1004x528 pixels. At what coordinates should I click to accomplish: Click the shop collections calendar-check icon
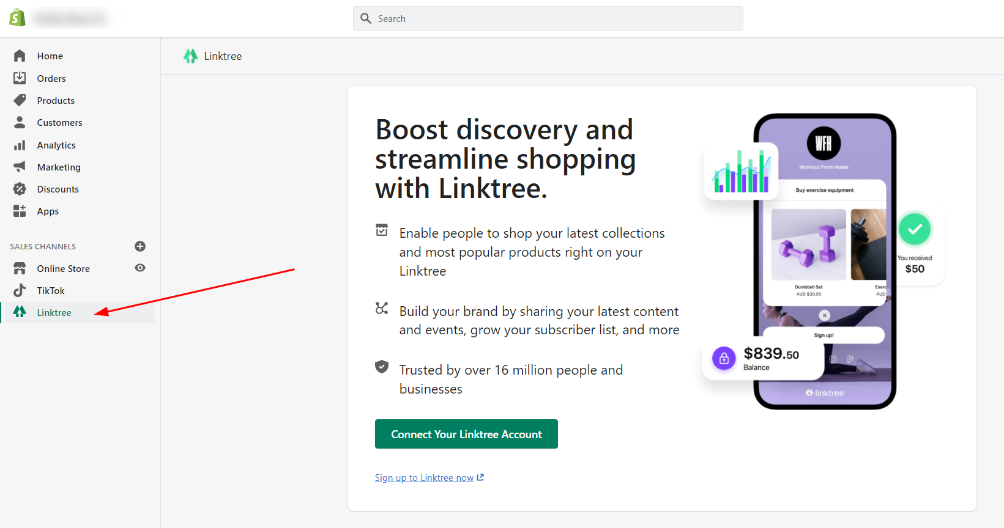pyautogui.click(x=382, y=230)
